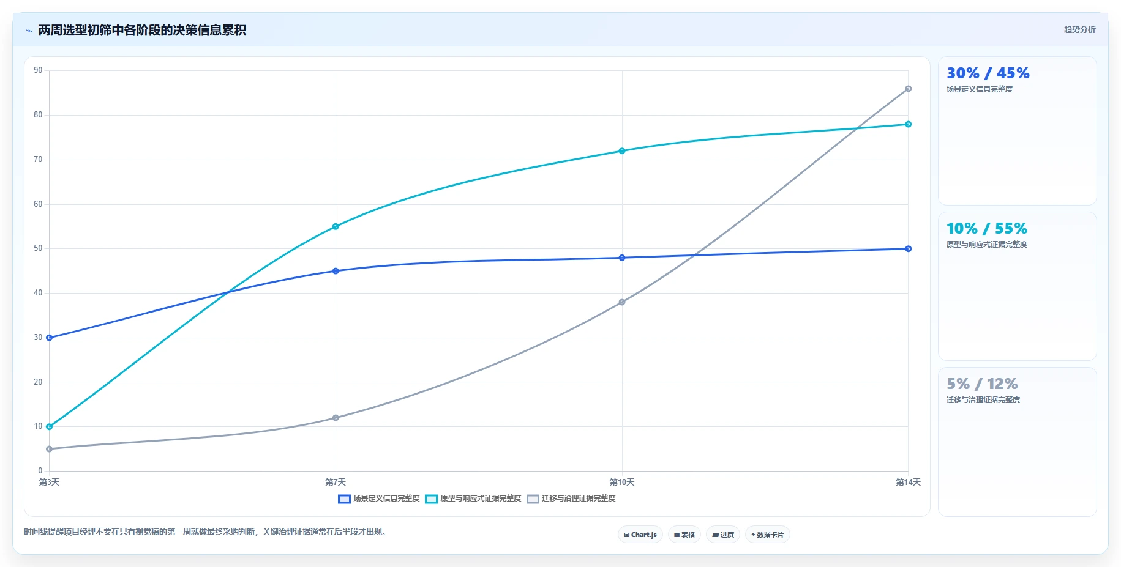
Task: Click the cyan data point at 第7天
Action: [336, 226]
